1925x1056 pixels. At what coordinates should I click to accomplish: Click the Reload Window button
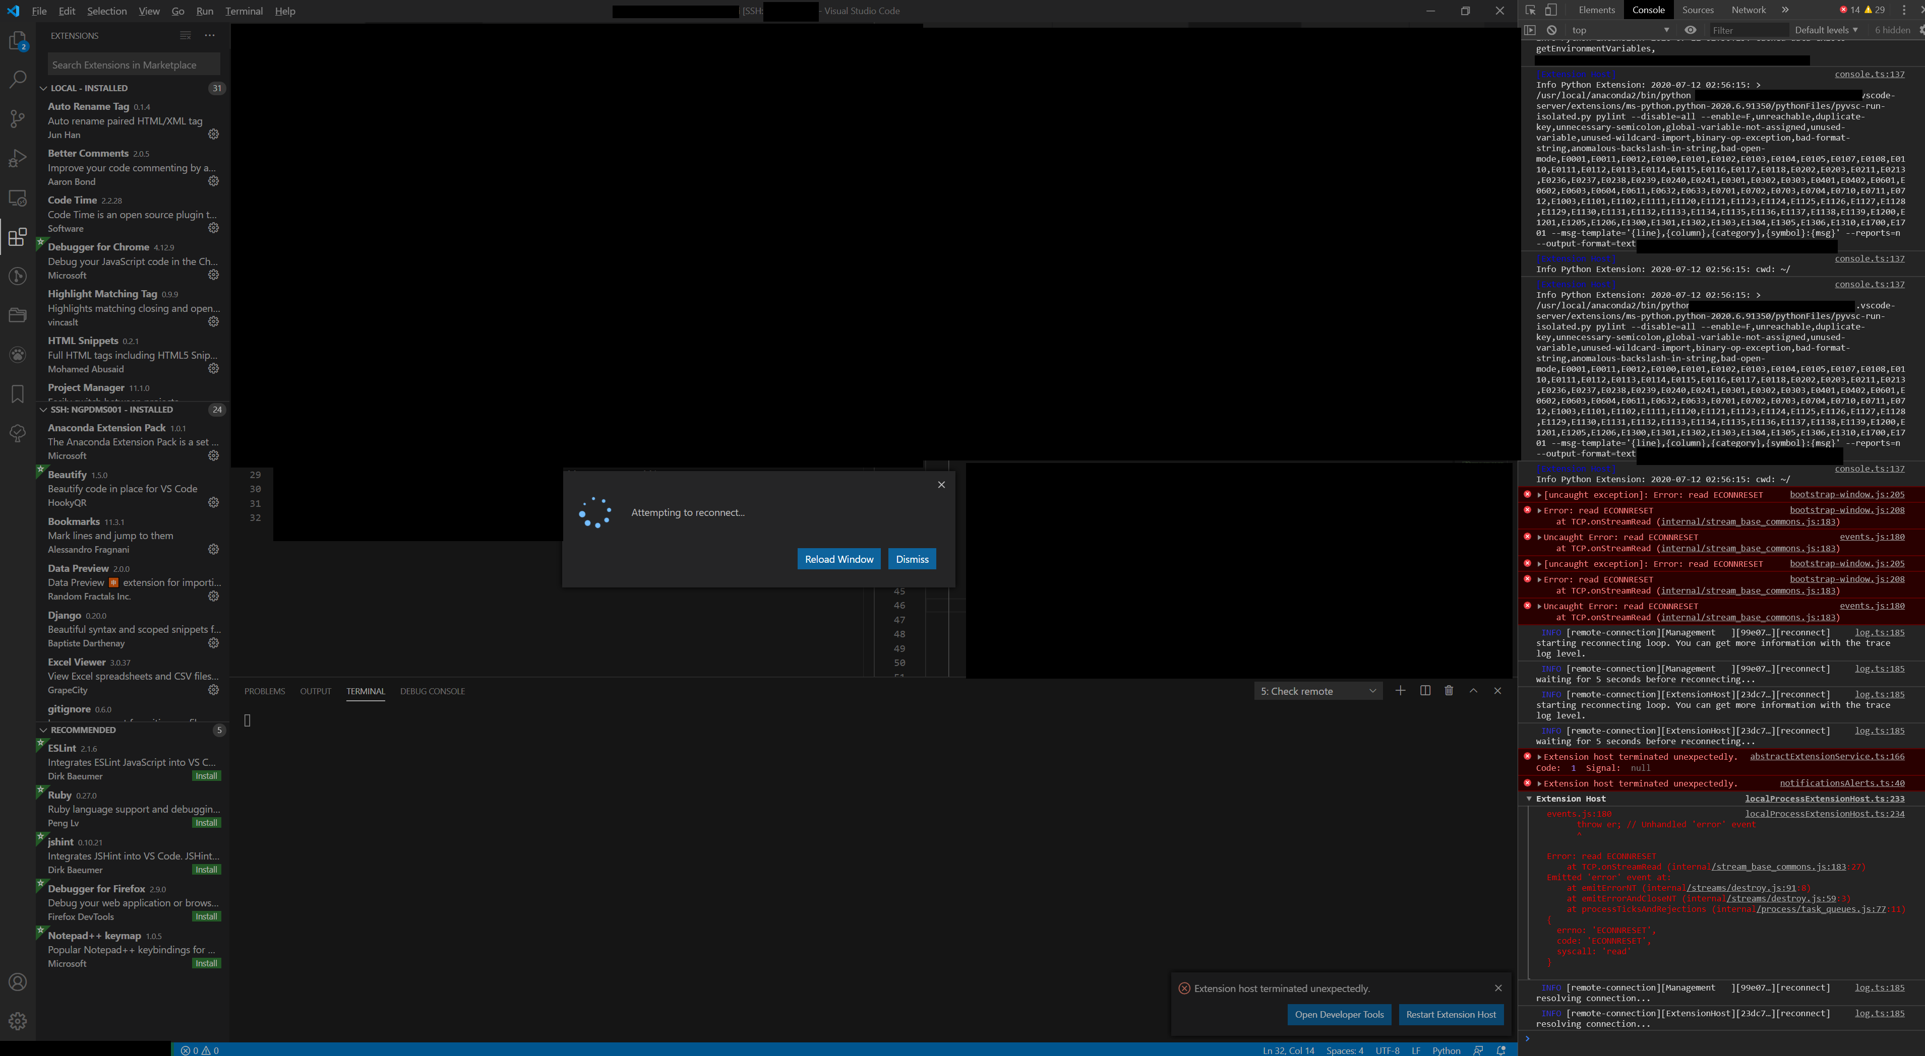[x=838, y=559]
